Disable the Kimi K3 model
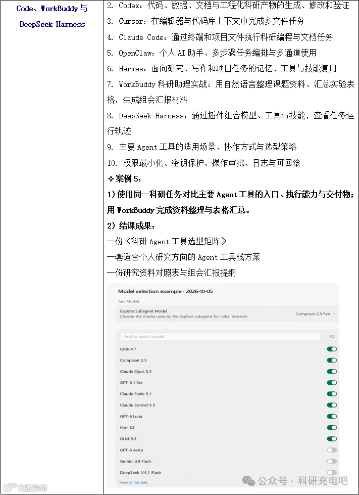 point(332,427)
